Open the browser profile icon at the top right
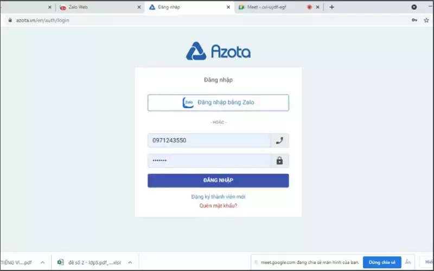434x271 pixels. click(414, 7)
